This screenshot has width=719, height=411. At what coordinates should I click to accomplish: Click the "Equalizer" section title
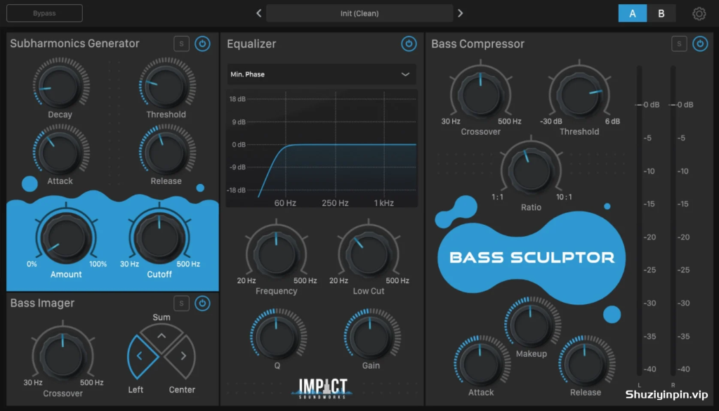251,44
